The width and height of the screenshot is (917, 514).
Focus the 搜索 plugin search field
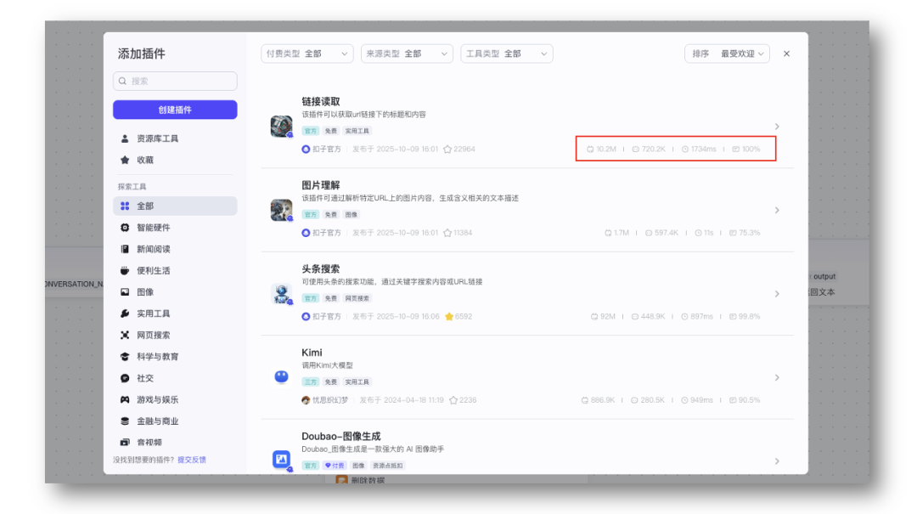point(175,81)
